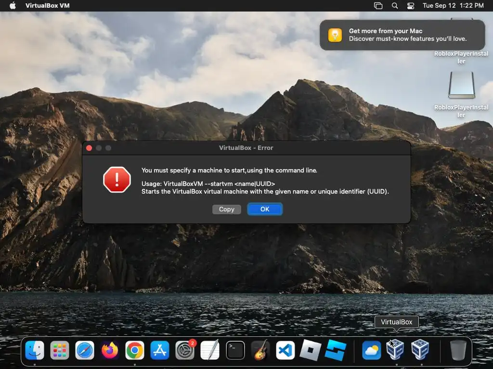493x369 pixels.
Task: Open the Apple menu
Action: (x=13, y=5)
